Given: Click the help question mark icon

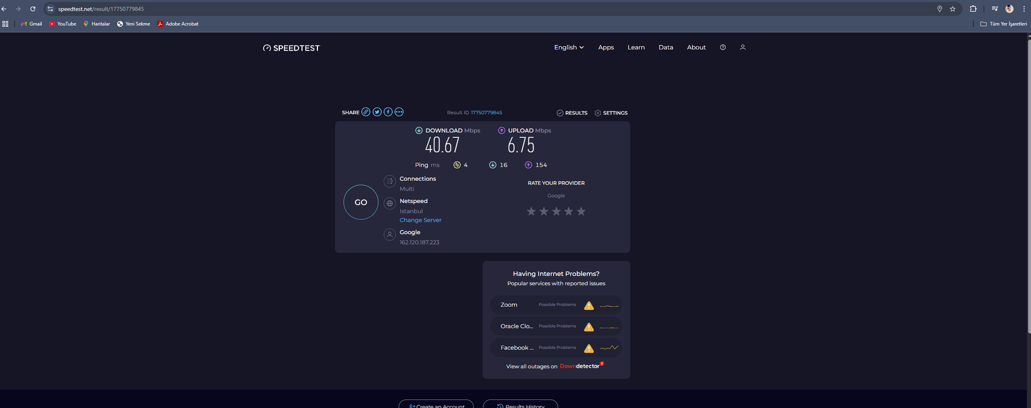Looking at the screenshot, I should 723,48.
